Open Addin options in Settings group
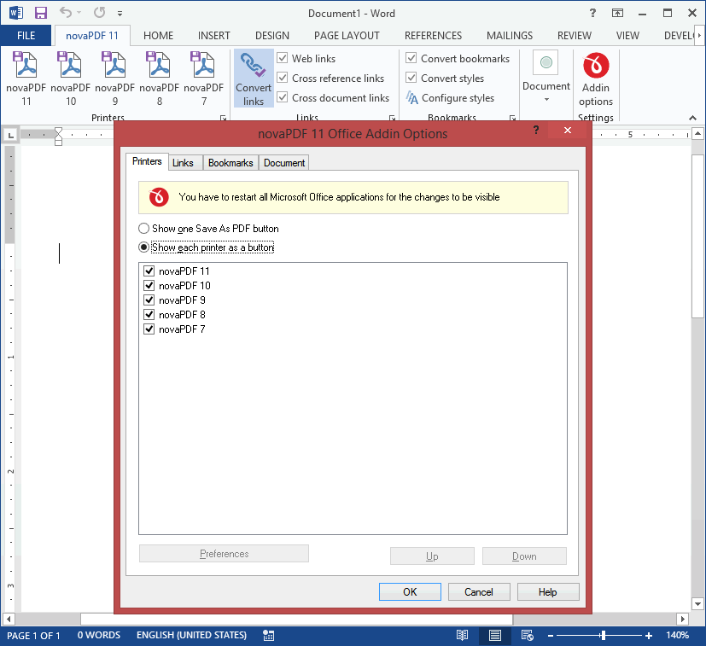The height and width of the screenshot is (646, 706). point(596,79)
